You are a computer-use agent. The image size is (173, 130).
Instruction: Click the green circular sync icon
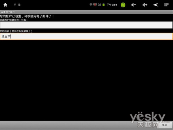pyautogui.click(x=123, y=5)
